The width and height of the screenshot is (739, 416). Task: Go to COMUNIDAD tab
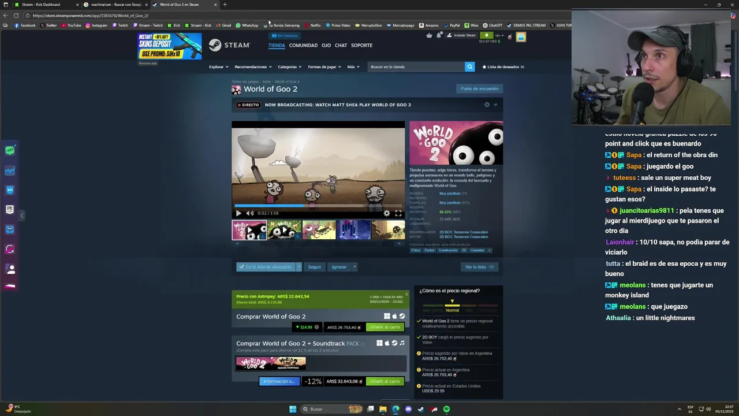coord(303,45)
